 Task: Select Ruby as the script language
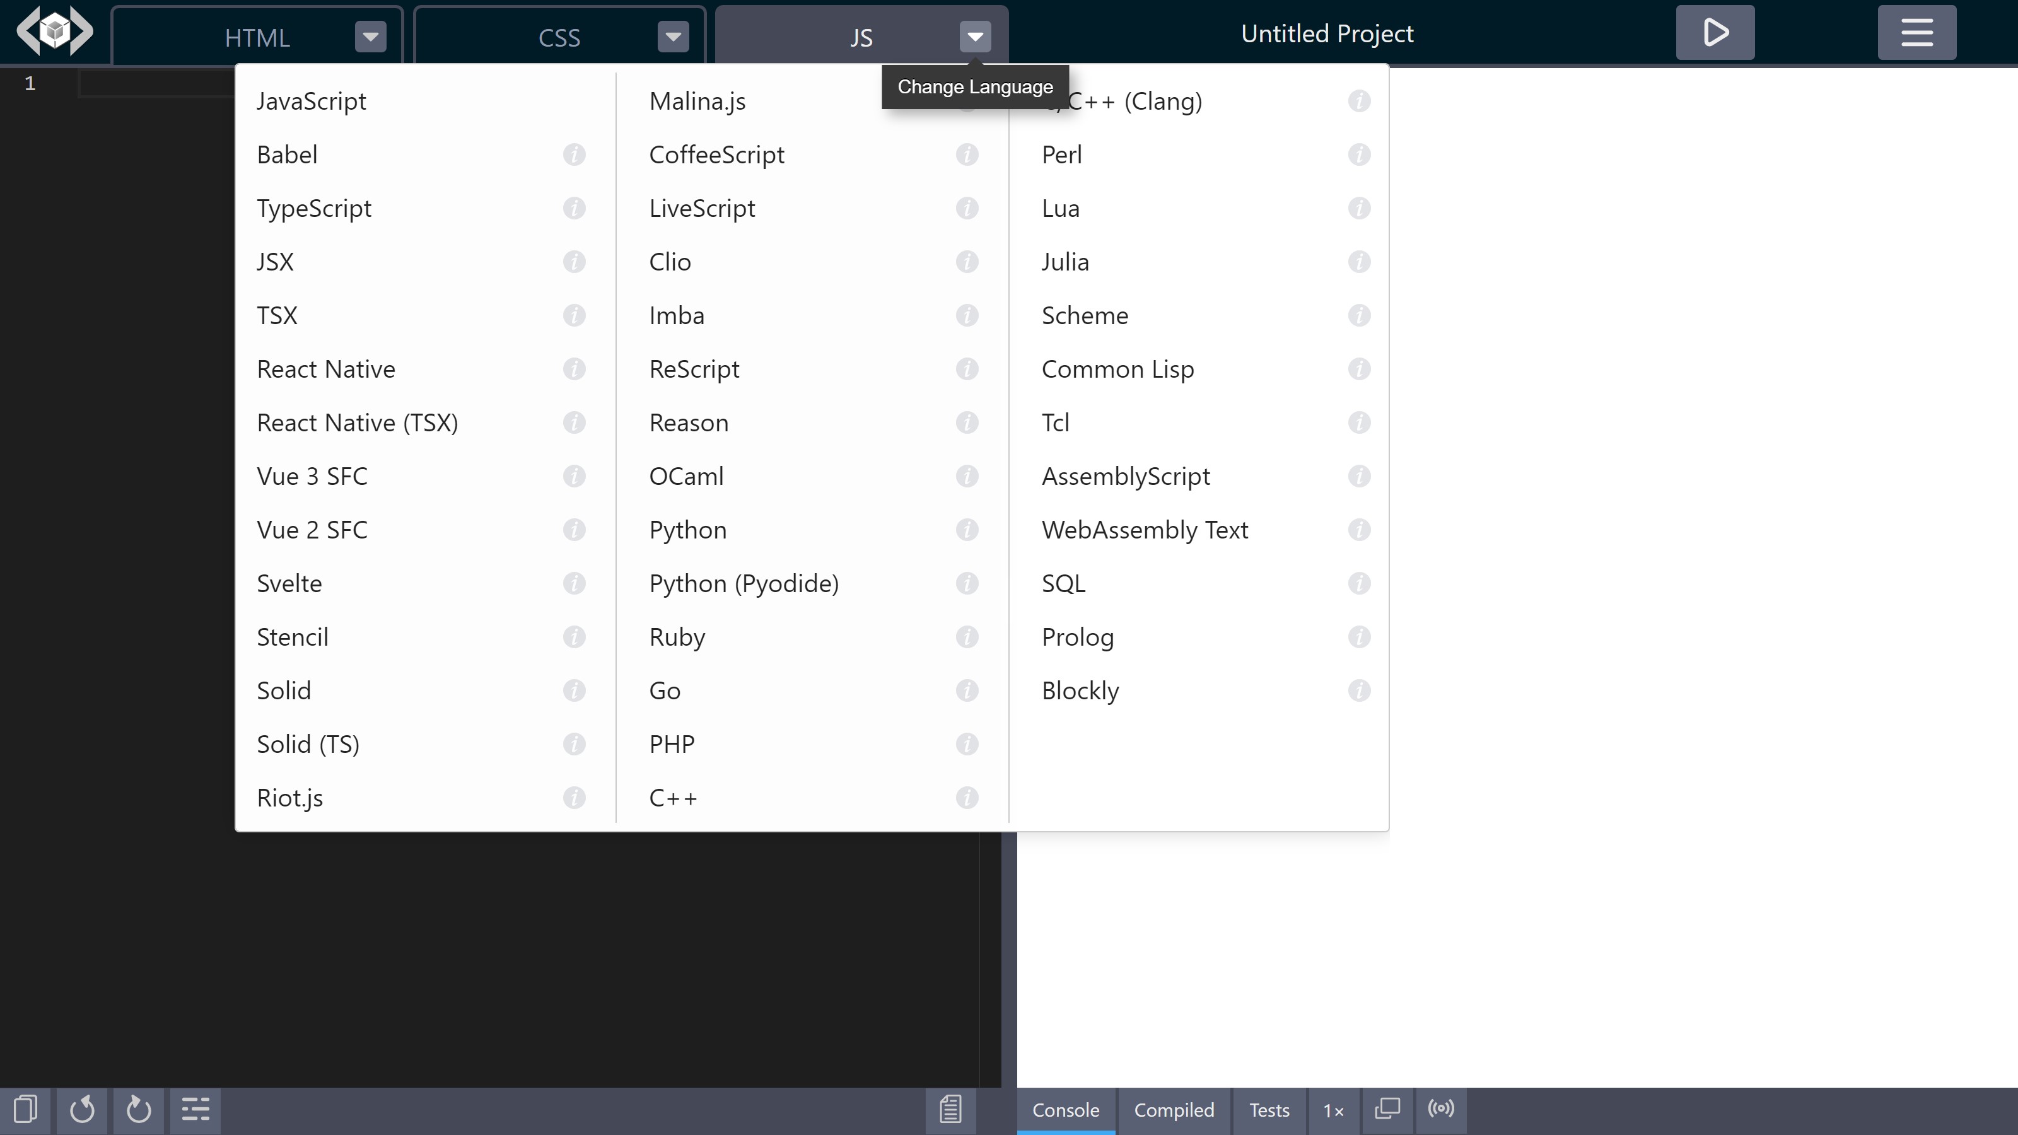point(676,637)
